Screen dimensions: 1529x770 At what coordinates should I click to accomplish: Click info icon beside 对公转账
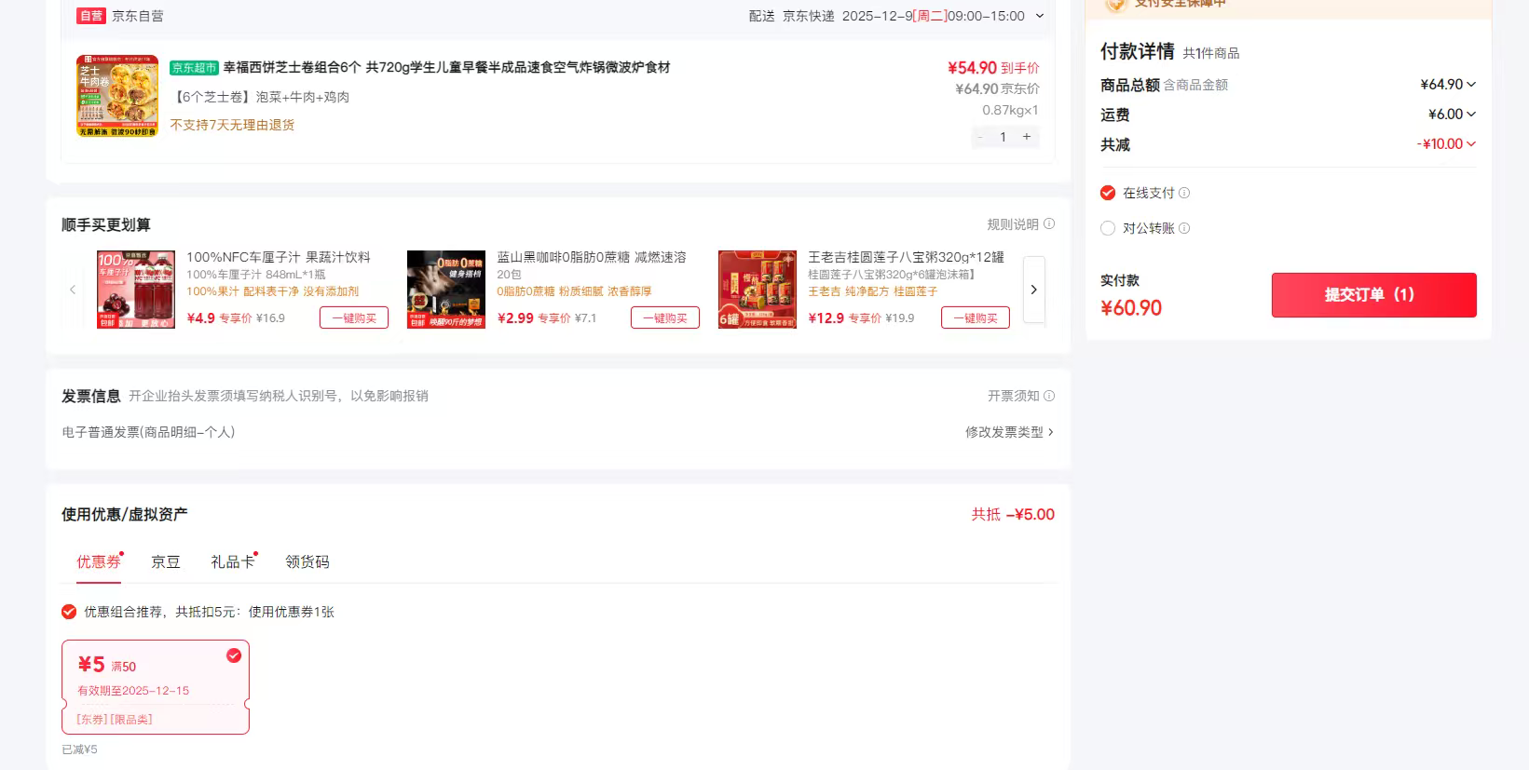point(1184,229)
